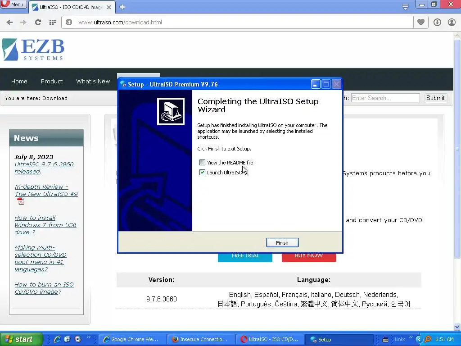Open the Product navigation item

(52, 81)
